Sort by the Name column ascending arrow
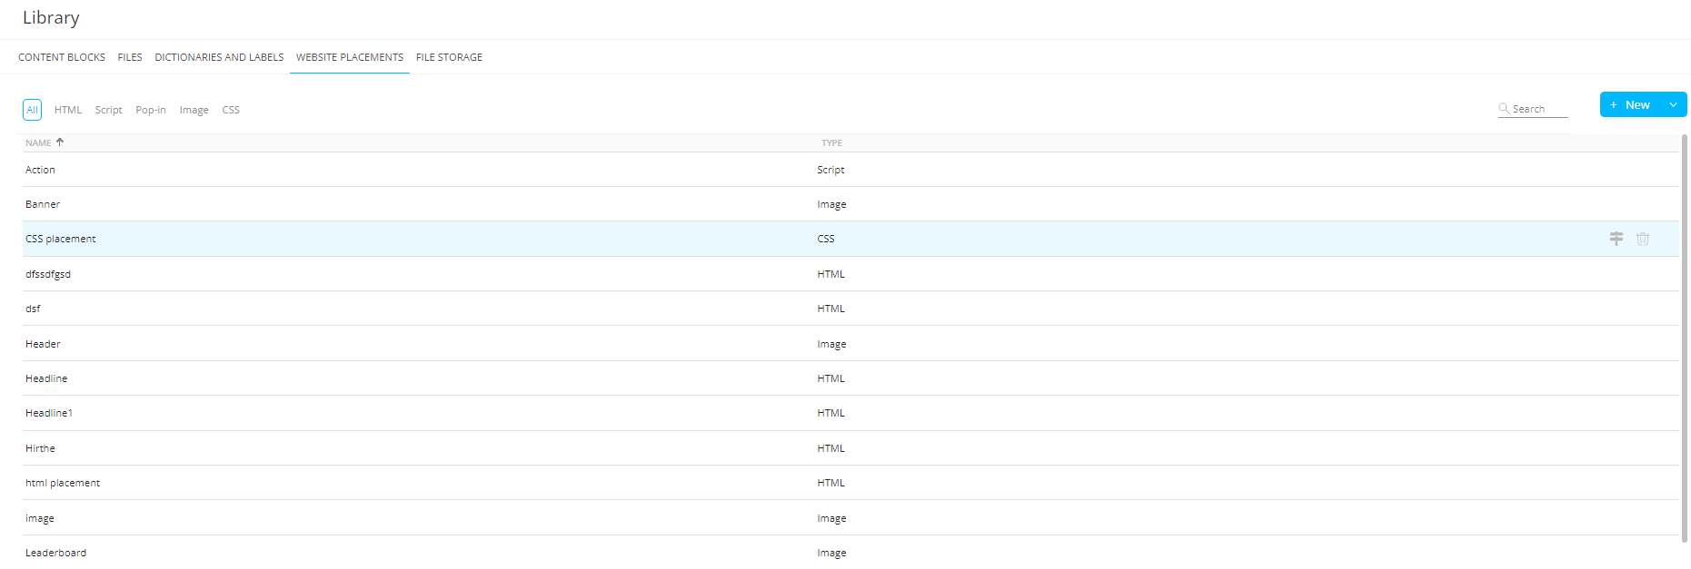The image size is (1691, 569). click(60, 142)
